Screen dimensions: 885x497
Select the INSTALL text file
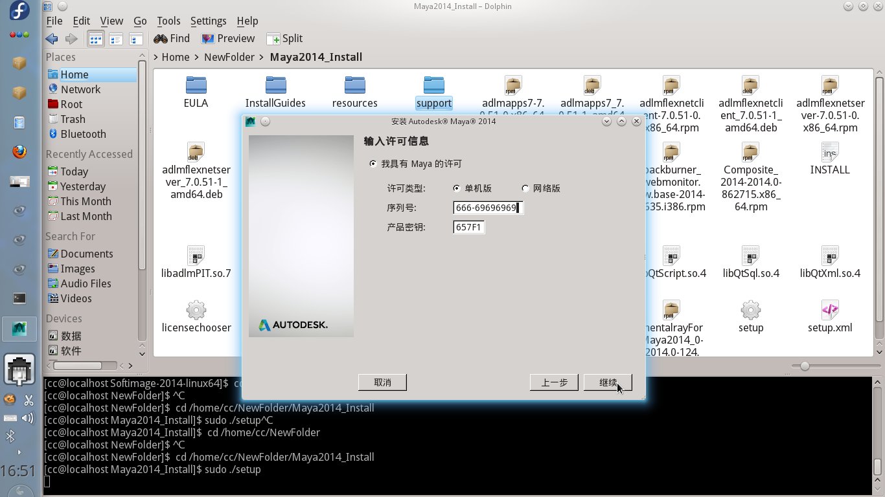tap(830, 159)
